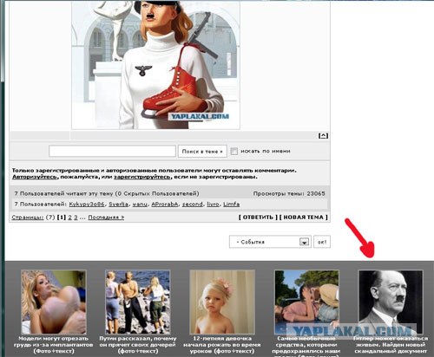The image size is (434, 357).
Task: Open 'Модели могут отрезать грудь' ad caption
Action: [x=54, y=345]
